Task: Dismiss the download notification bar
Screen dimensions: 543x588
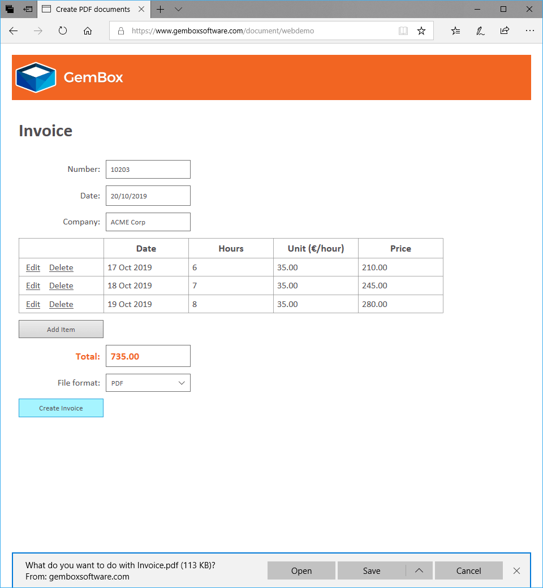Action: [516, 571]
